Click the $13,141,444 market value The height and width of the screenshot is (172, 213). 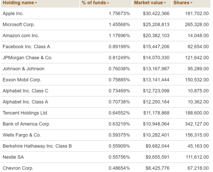[x=156, y=80]
